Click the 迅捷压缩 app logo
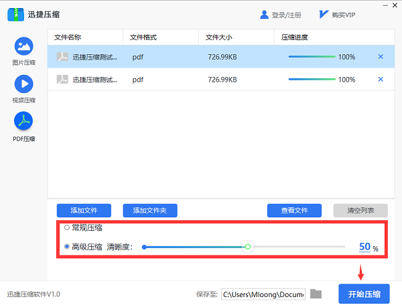This screenshot has width=402, height=307. (x=15, y=15)
